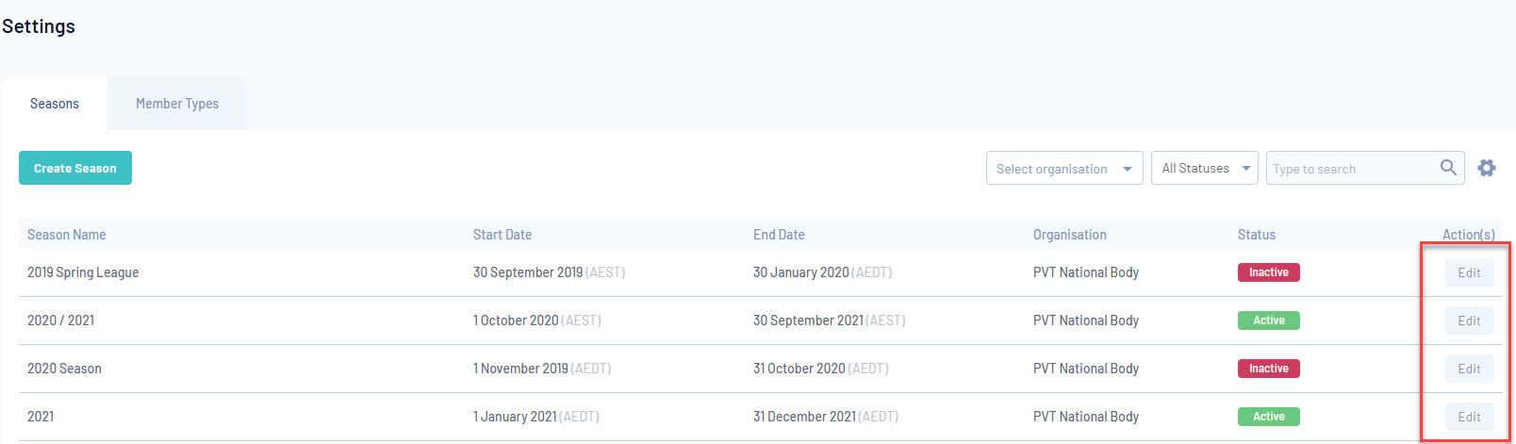Focus the Type to search field

(x=1348, y=169)
